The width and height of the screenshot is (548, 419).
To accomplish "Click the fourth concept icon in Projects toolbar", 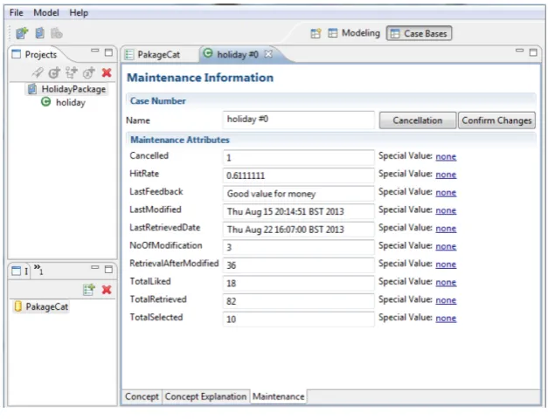I will pos(89,72).
